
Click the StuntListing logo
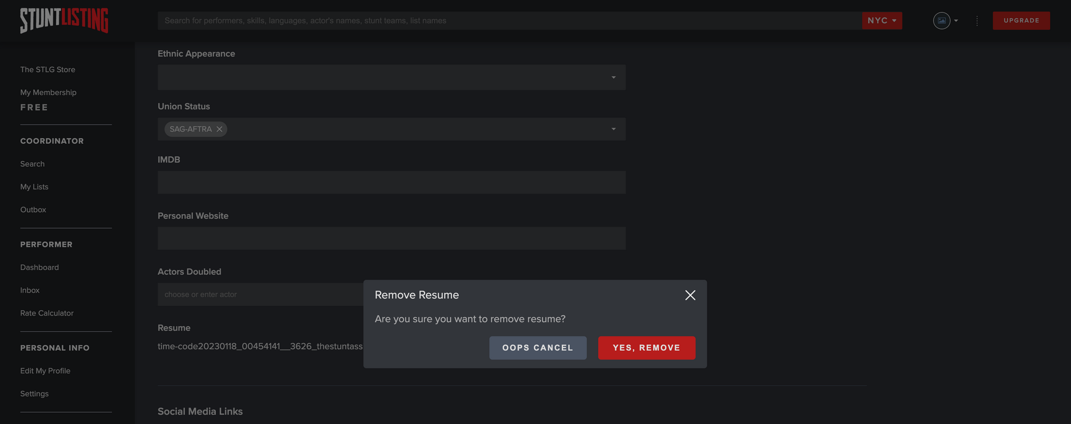coord(64,20)
